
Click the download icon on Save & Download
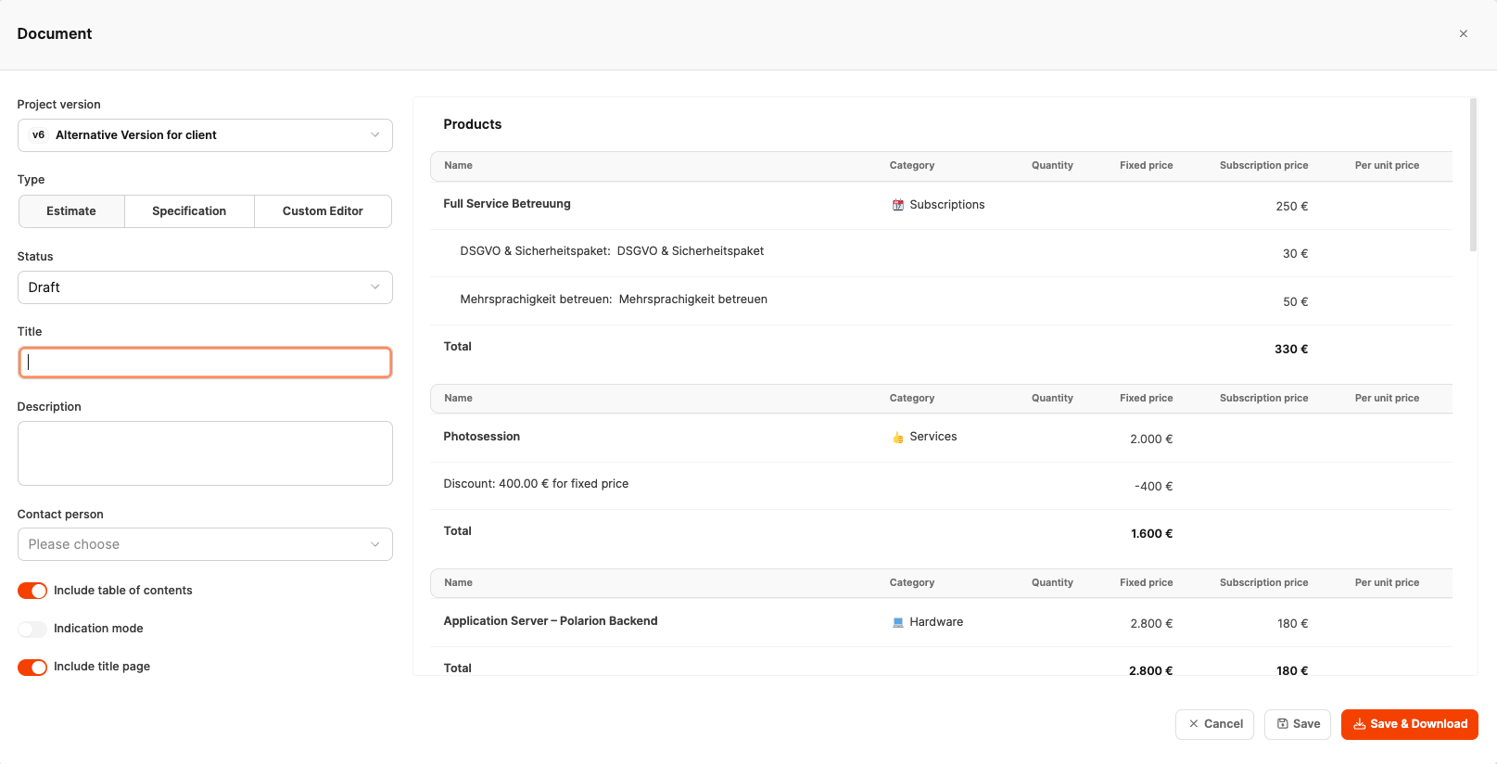[1359, 724]
